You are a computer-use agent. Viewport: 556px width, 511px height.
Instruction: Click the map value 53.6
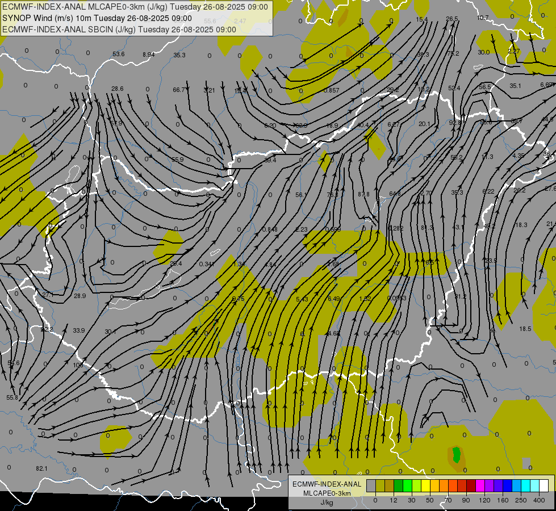(x=119, y=54)
